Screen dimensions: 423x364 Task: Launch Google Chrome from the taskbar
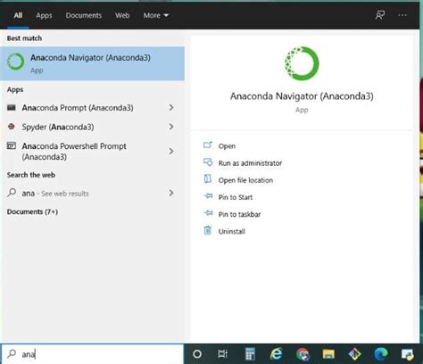click(x=303, y=354)
